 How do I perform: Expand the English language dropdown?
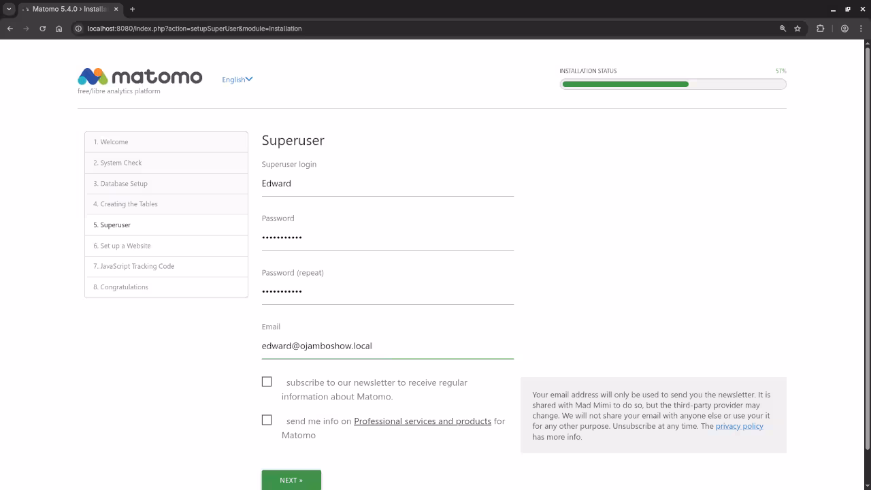tap(237, 80)
